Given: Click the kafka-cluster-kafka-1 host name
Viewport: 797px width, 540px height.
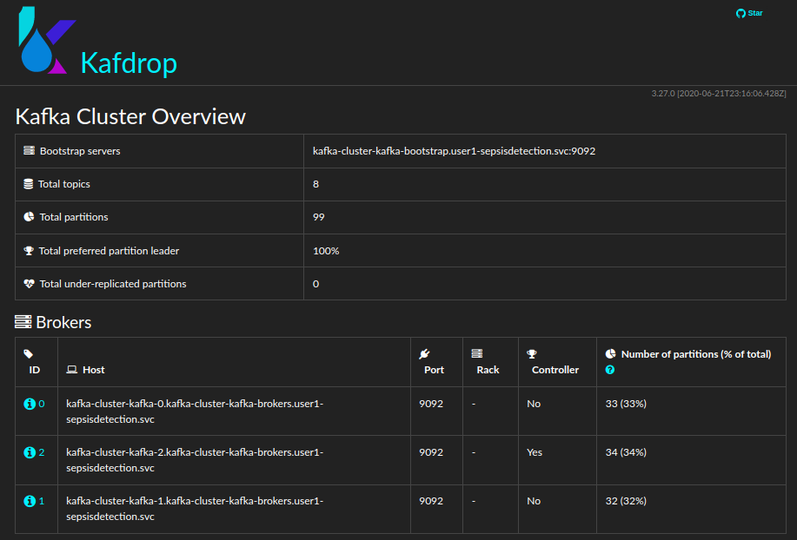Looking at the screenshot, I should [195, 509].
